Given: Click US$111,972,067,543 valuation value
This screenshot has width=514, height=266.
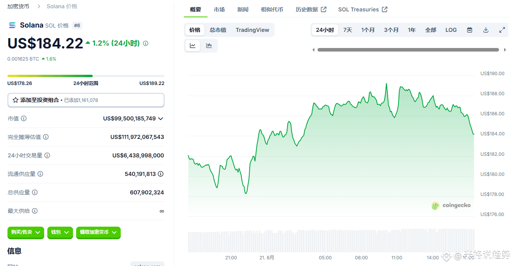Looking at the screenshot, I should pyautogui.click(x=137, y=137).
